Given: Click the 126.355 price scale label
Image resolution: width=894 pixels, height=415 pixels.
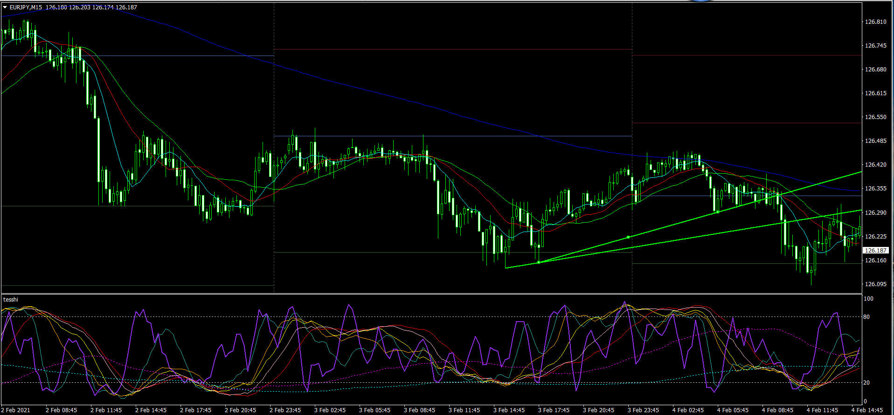Looking at the screenshot, I should coord(875,189).
